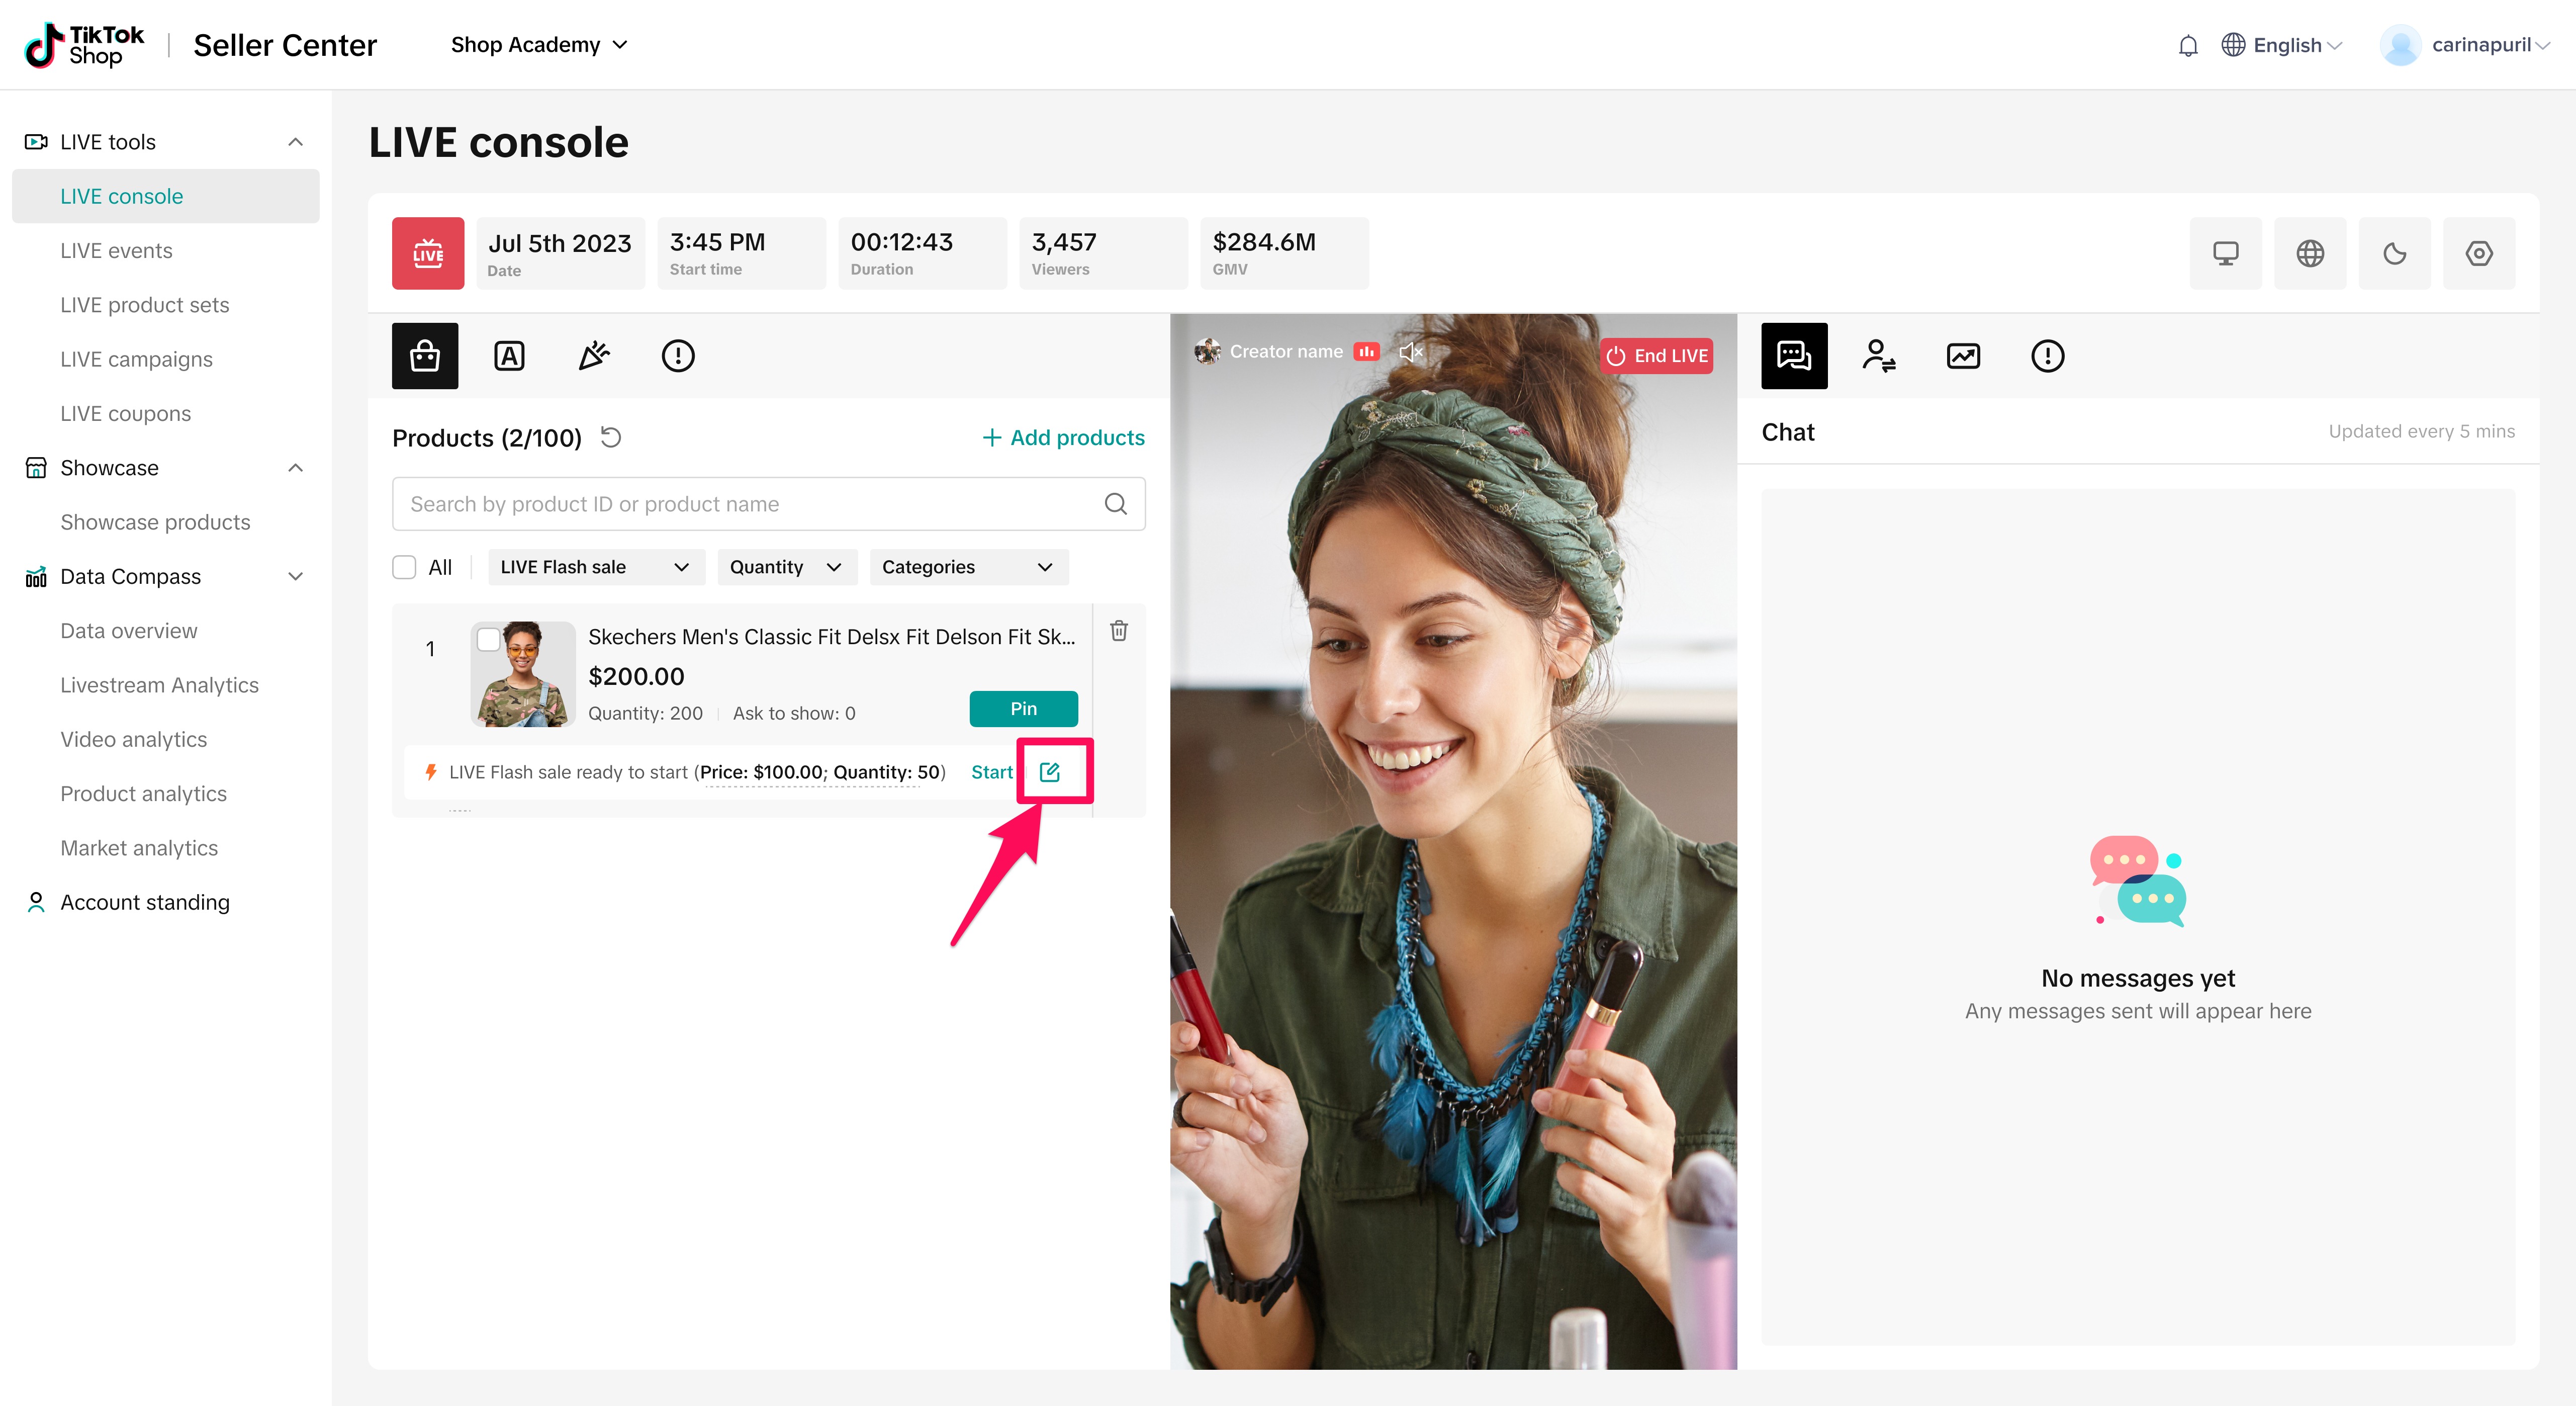
Task: Click the product search field
Action: [750, 504]
